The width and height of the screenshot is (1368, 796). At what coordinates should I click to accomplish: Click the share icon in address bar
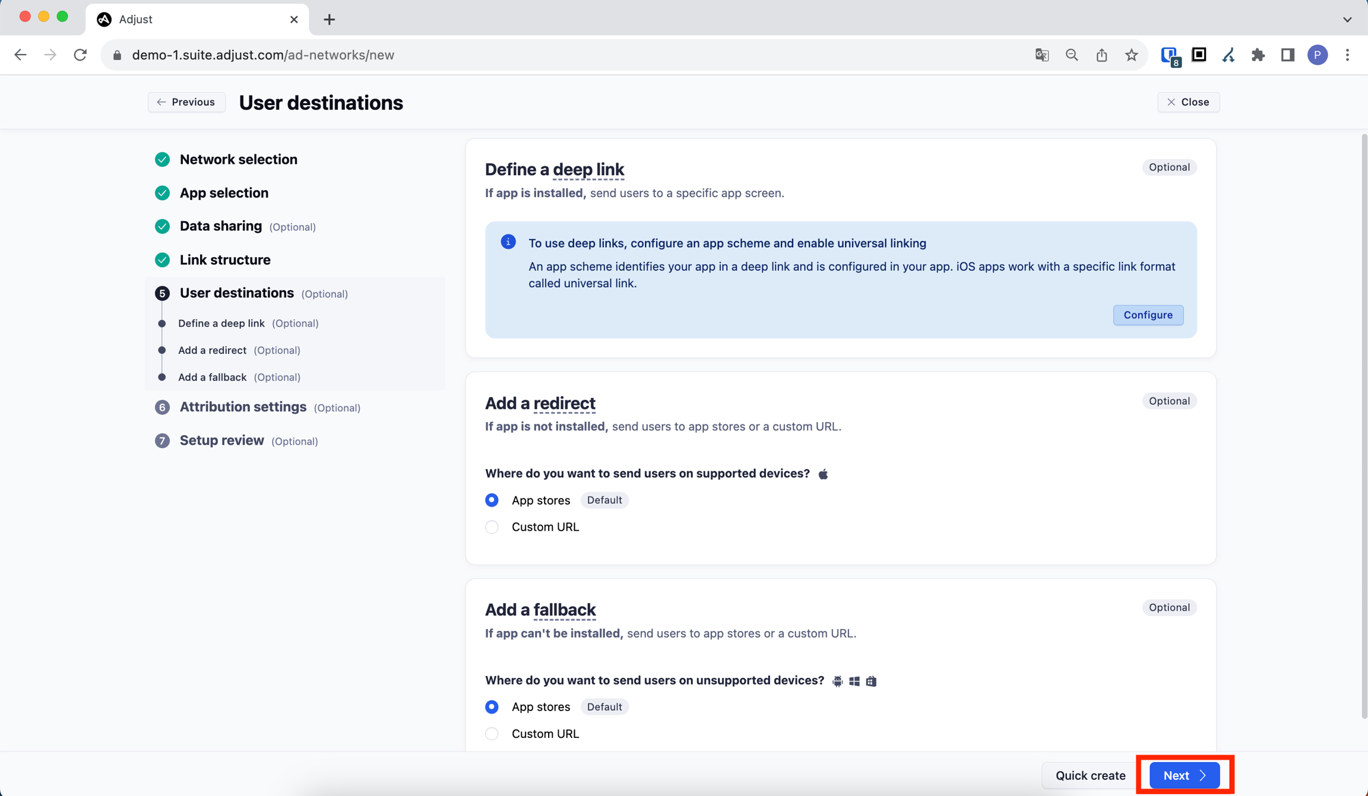1101,55
